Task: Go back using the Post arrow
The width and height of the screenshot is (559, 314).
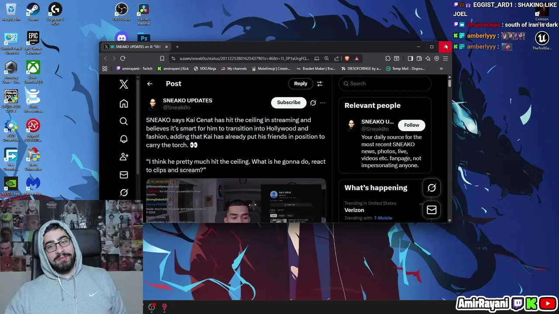Action: click(x=150, y=84)
